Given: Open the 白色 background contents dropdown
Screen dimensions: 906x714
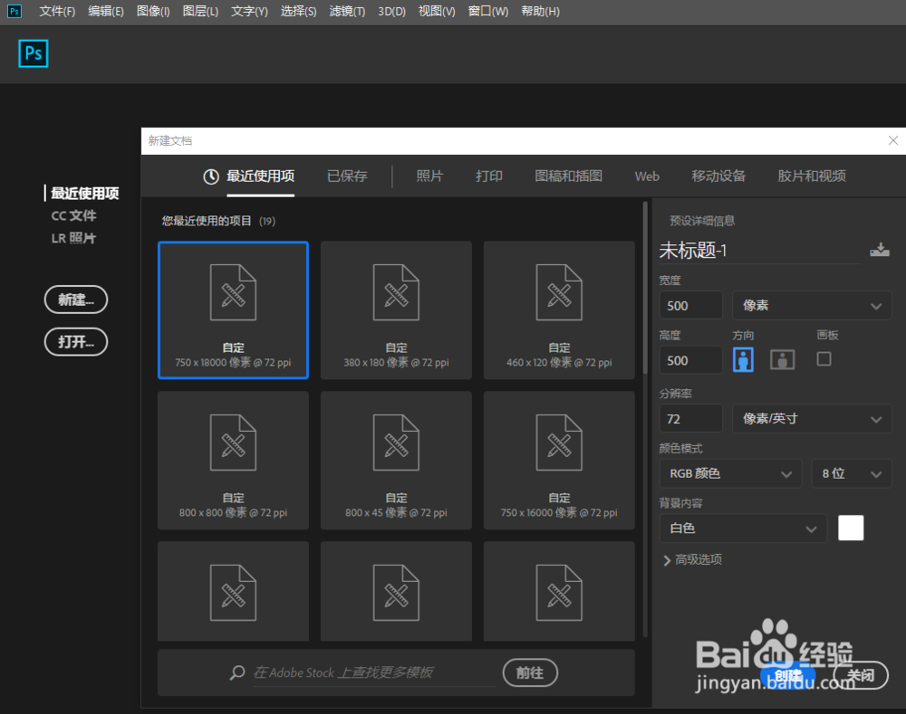Looking at the screenshot, I should coord(743,528).
